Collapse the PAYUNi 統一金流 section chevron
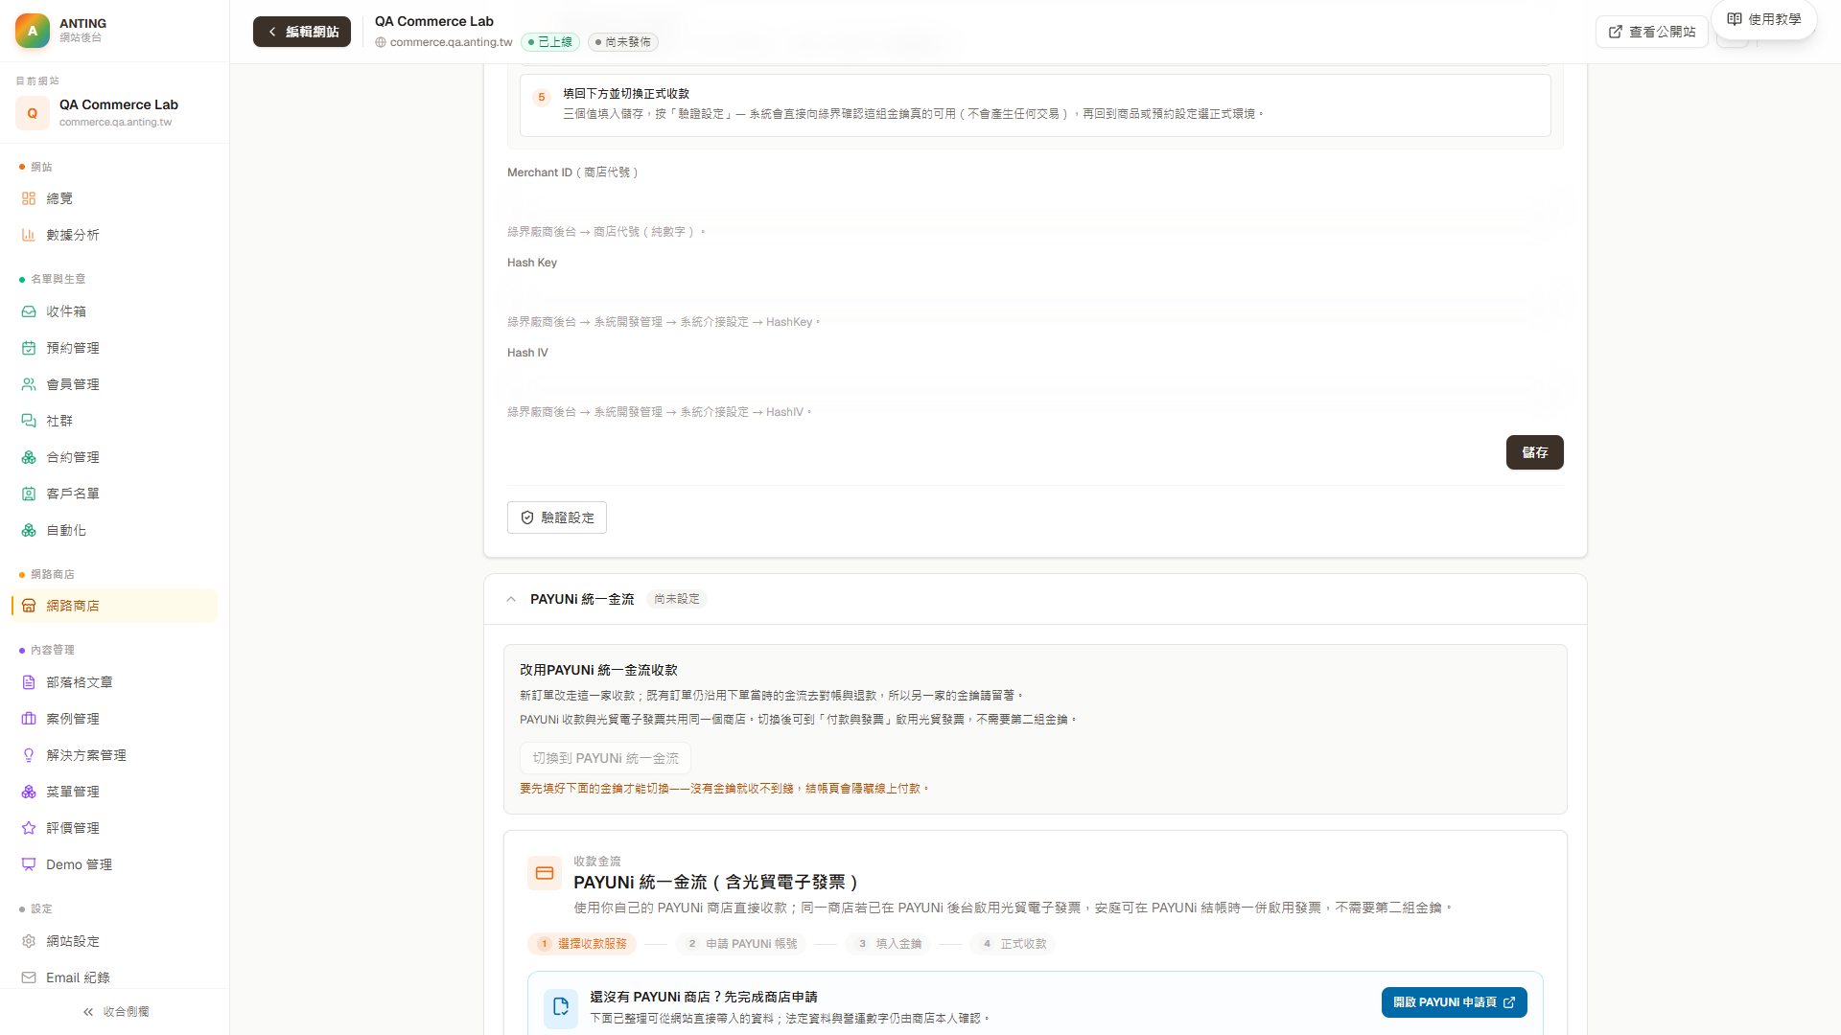Screen dimensions: 1841x1035 click(511, 599)
